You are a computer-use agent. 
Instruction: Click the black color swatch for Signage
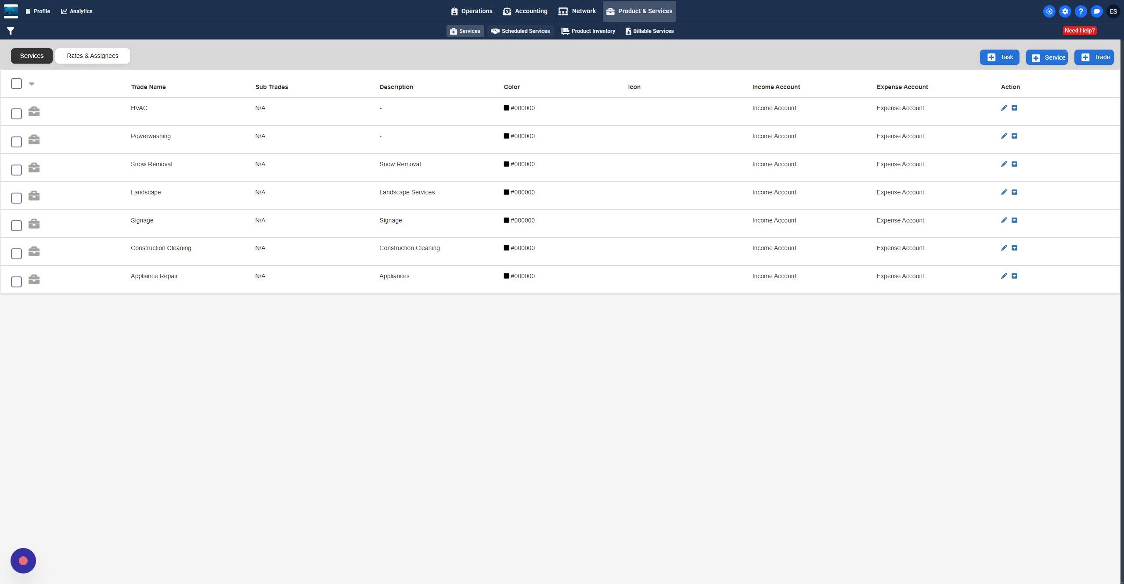click(506, 220)
